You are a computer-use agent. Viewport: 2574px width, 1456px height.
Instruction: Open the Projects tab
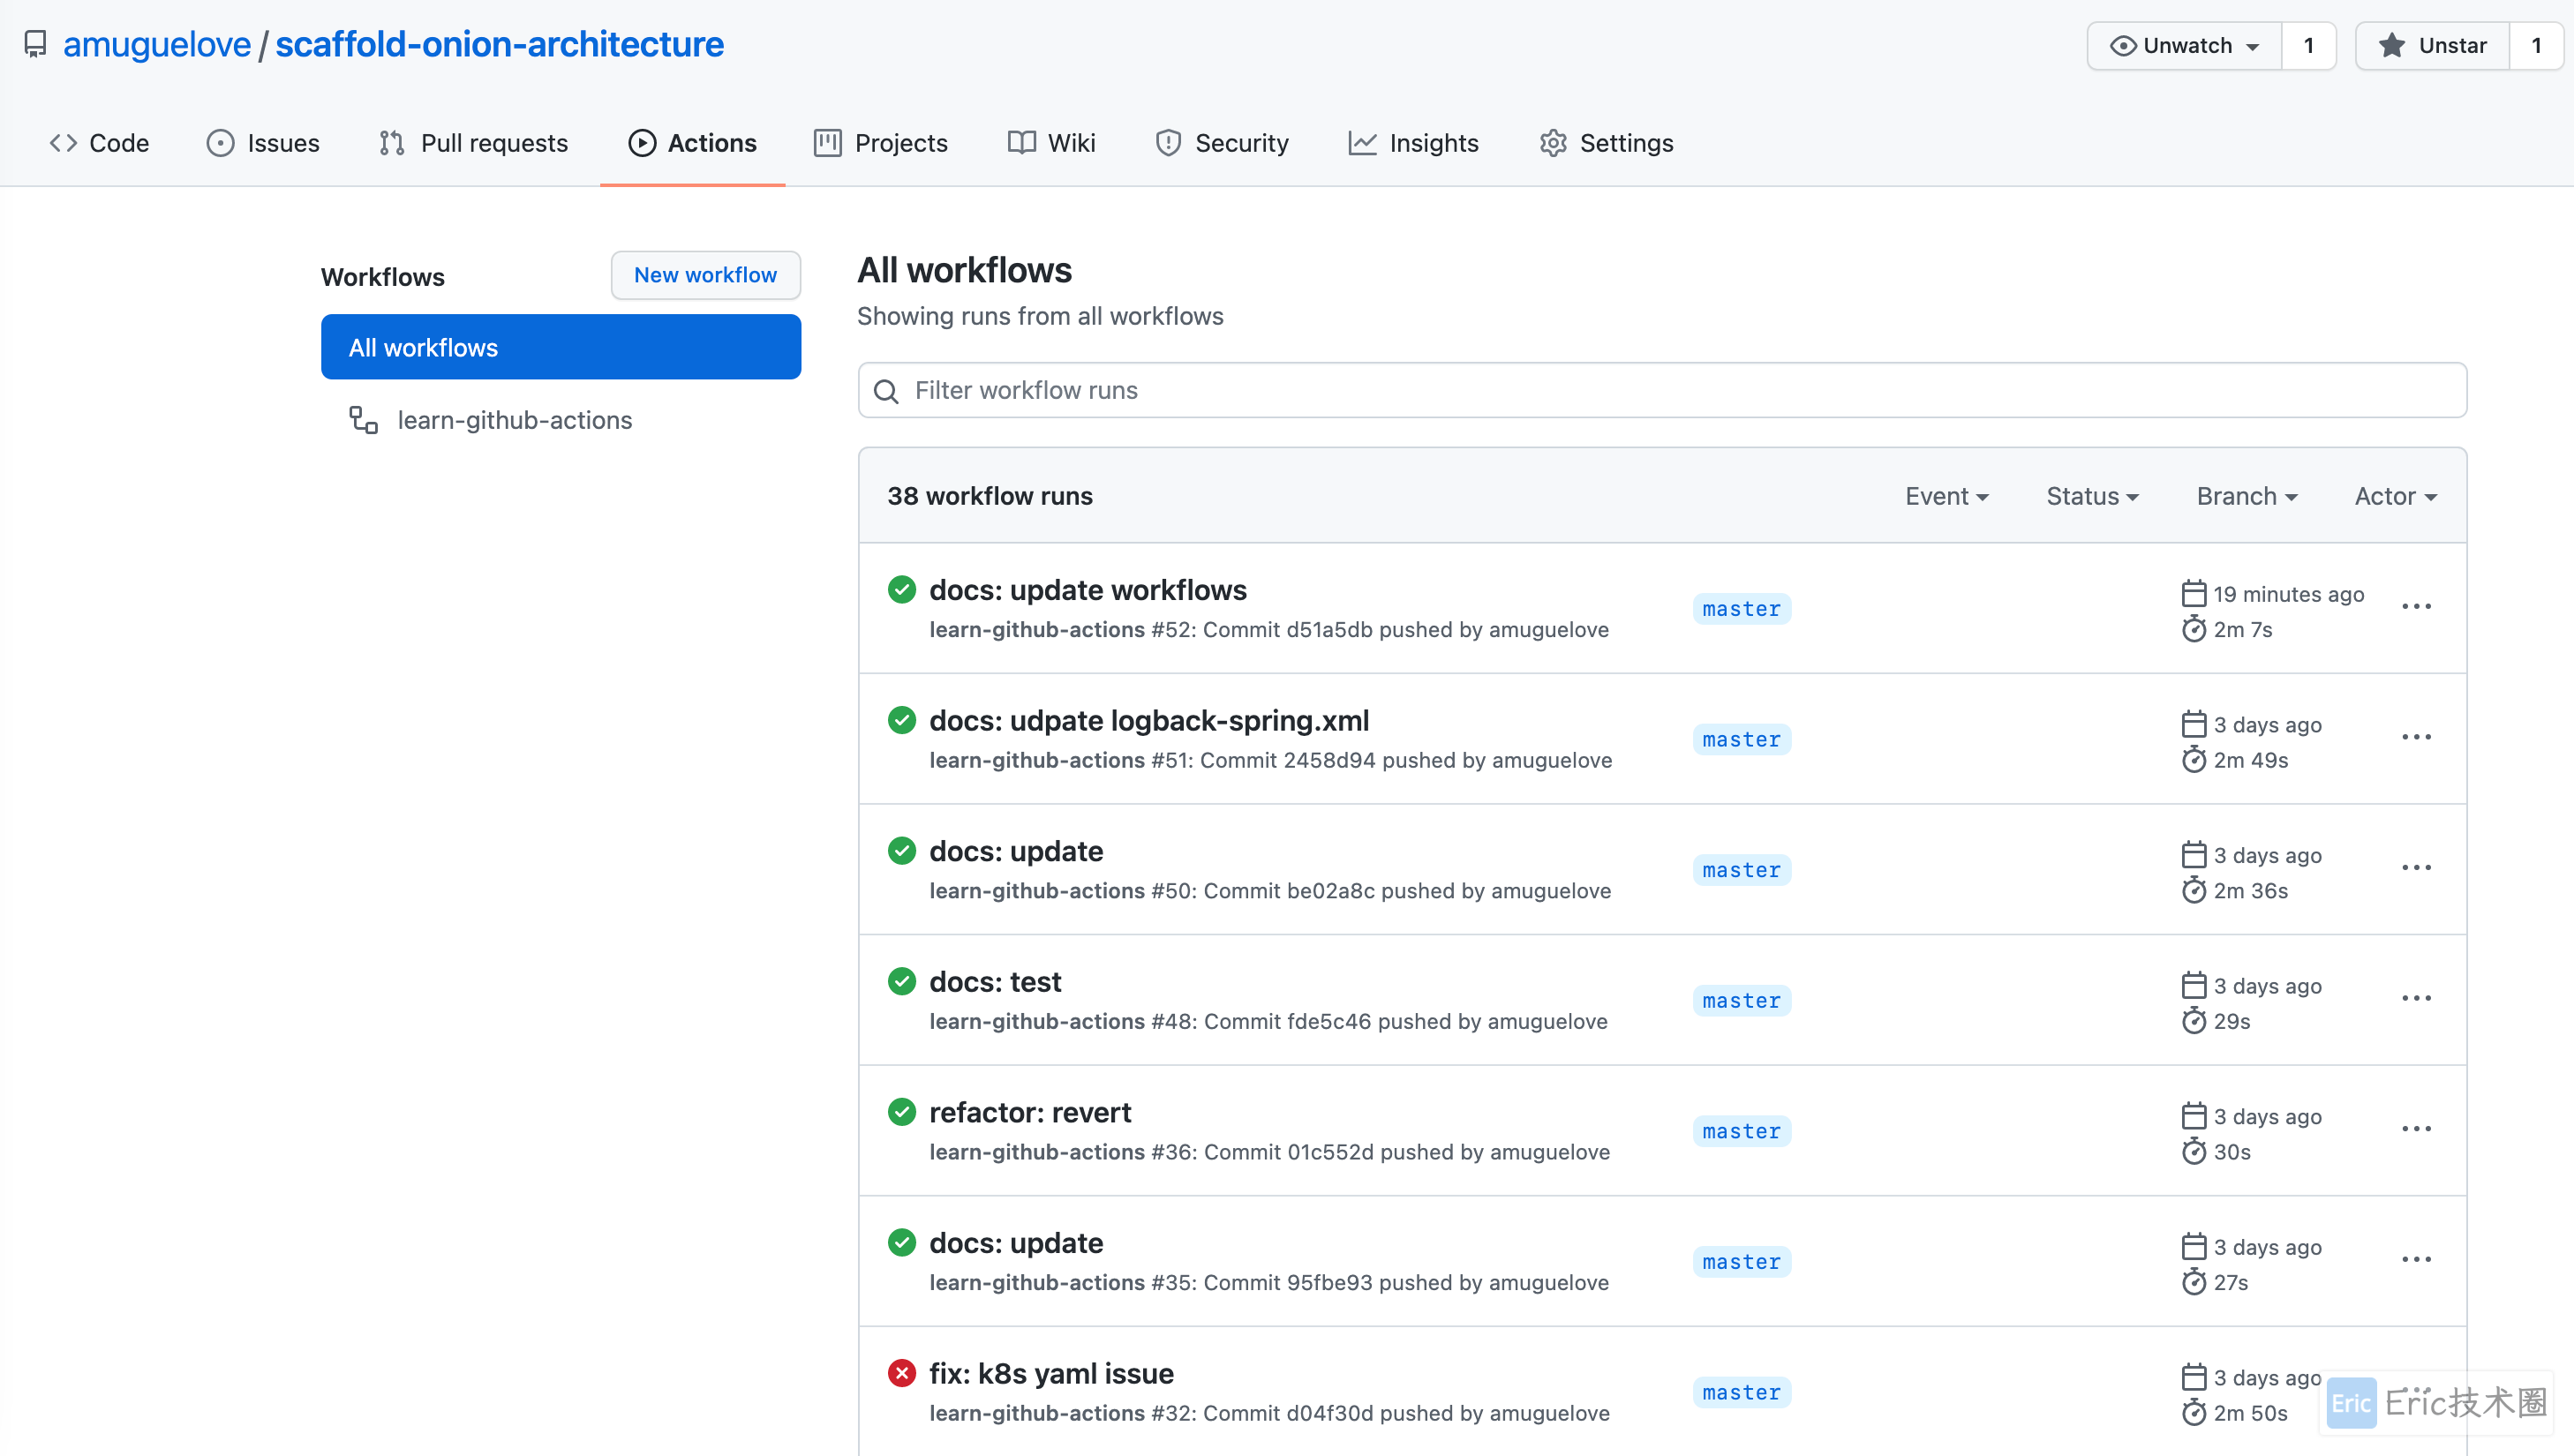[881, 143]
